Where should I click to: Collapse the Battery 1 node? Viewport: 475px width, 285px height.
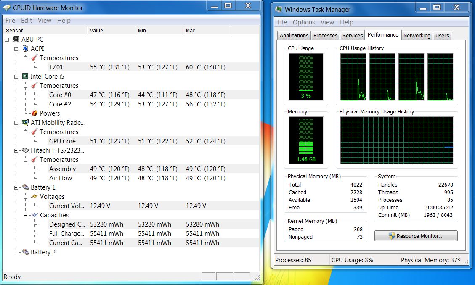pyautogui.click(x=16, y=187)
